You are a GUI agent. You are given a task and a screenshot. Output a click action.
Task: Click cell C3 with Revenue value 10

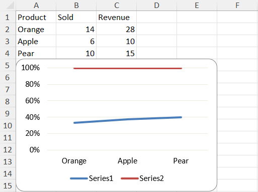click(x=117, y=41)
